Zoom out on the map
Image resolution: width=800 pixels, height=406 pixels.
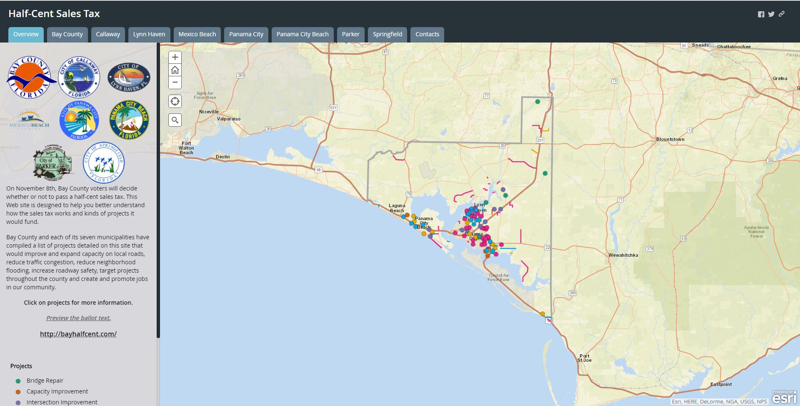pos(175,83)
